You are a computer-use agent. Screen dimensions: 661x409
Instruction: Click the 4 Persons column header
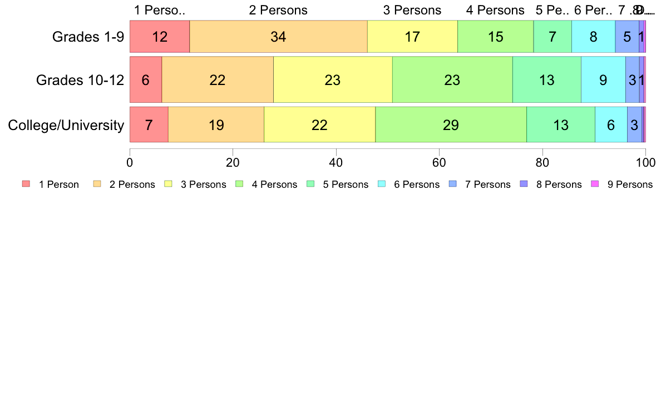(x=495, y=10)
